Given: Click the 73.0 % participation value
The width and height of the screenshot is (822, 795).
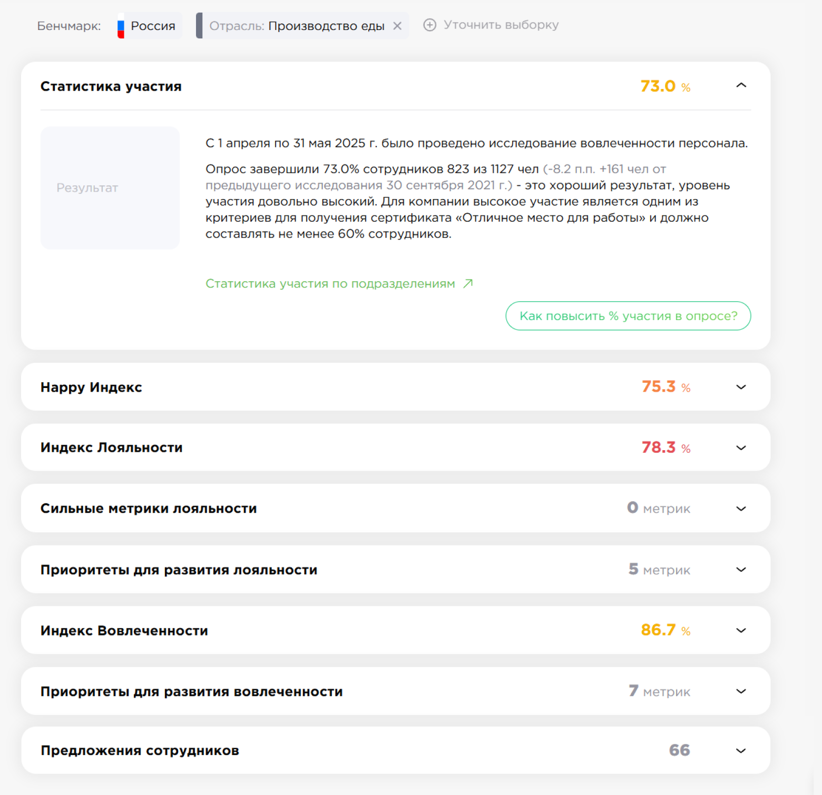Looking at the screenshot, I should point(666,86).
